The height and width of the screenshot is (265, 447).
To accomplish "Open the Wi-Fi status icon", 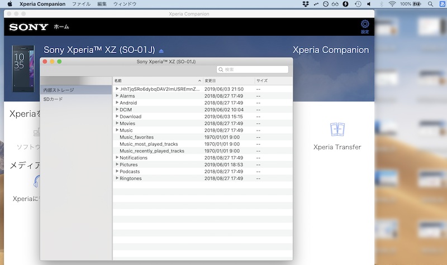I will (392, 4).
